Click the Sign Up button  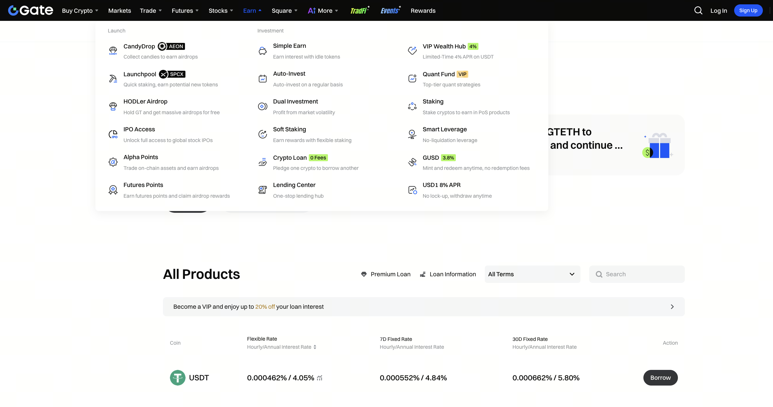coord(748,10)
